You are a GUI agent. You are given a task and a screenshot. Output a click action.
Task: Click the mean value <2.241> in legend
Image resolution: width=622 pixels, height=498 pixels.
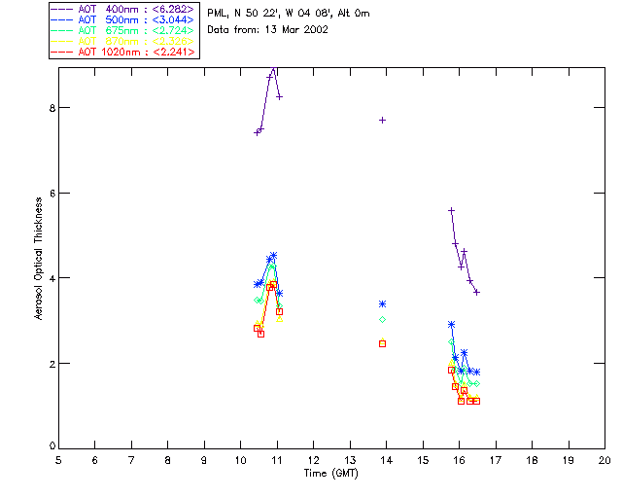point(174,52)
